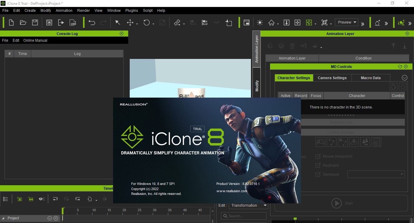
Task: Click the export arrow icon
Action: [x=61, y=23]
